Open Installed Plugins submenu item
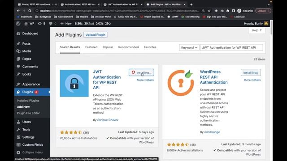Image resolution: width=287 pixels, height=161 pixels. point(28,101)
